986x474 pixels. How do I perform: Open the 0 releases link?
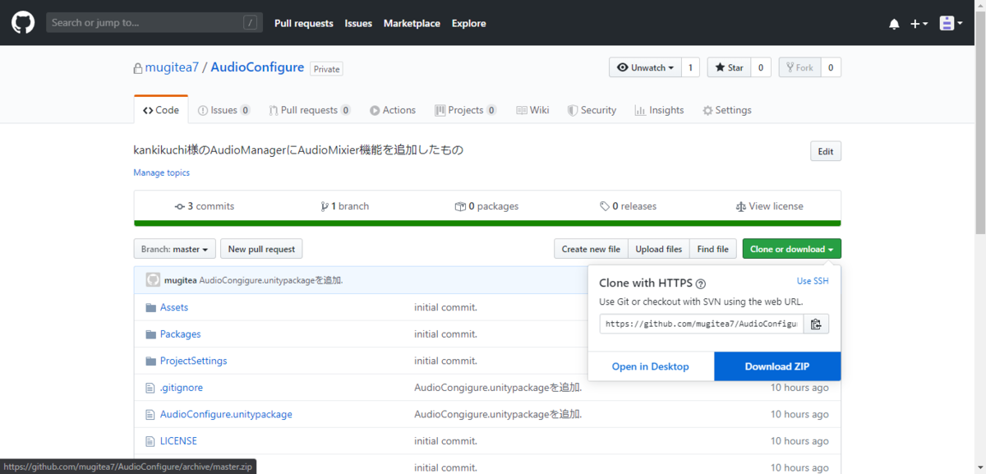pyautogui.click(x=628, y=206)
